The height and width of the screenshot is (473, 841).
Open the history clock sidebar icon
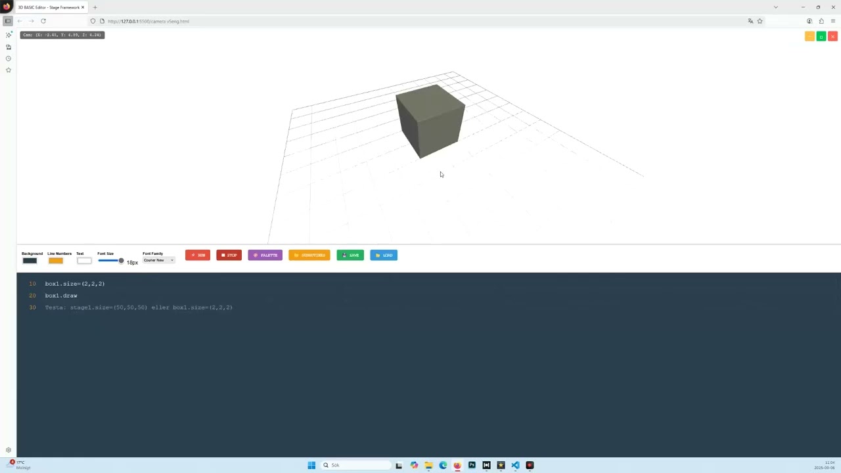(9, 58)
